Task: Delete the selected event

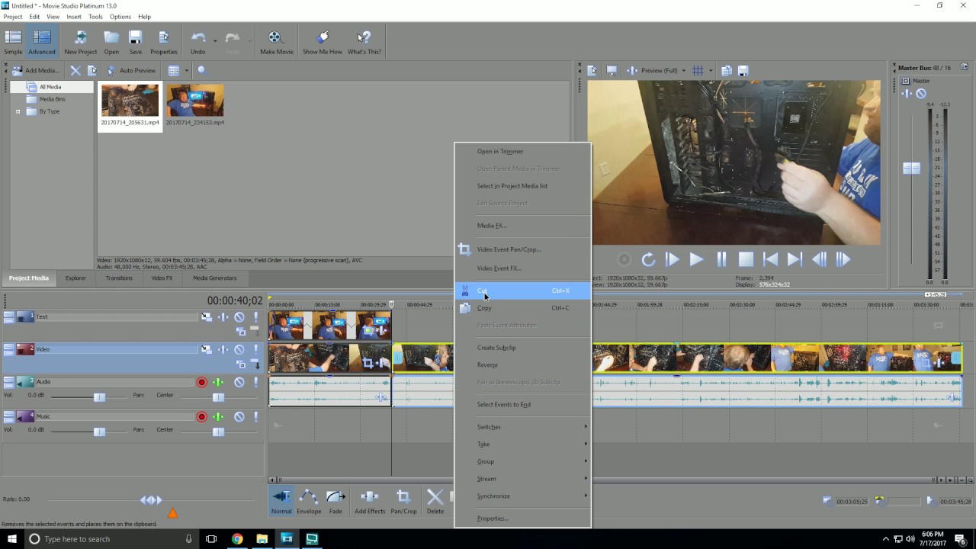Action: point(435,502)
